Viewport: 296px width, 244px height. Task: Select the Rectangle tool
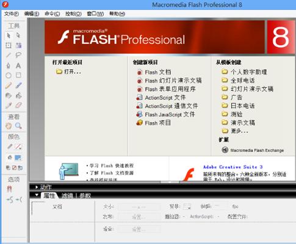point(18,75)
